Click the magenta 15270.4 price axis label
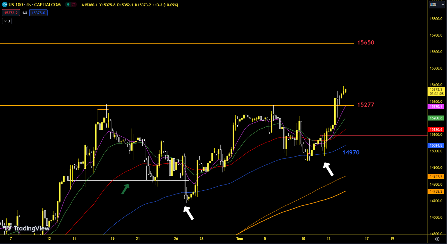 436,107
